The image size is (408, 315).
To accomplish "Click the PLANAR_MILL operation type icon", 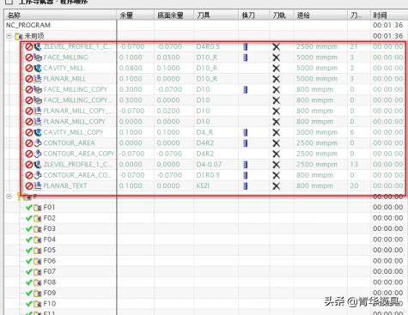I will pos(38,79).
